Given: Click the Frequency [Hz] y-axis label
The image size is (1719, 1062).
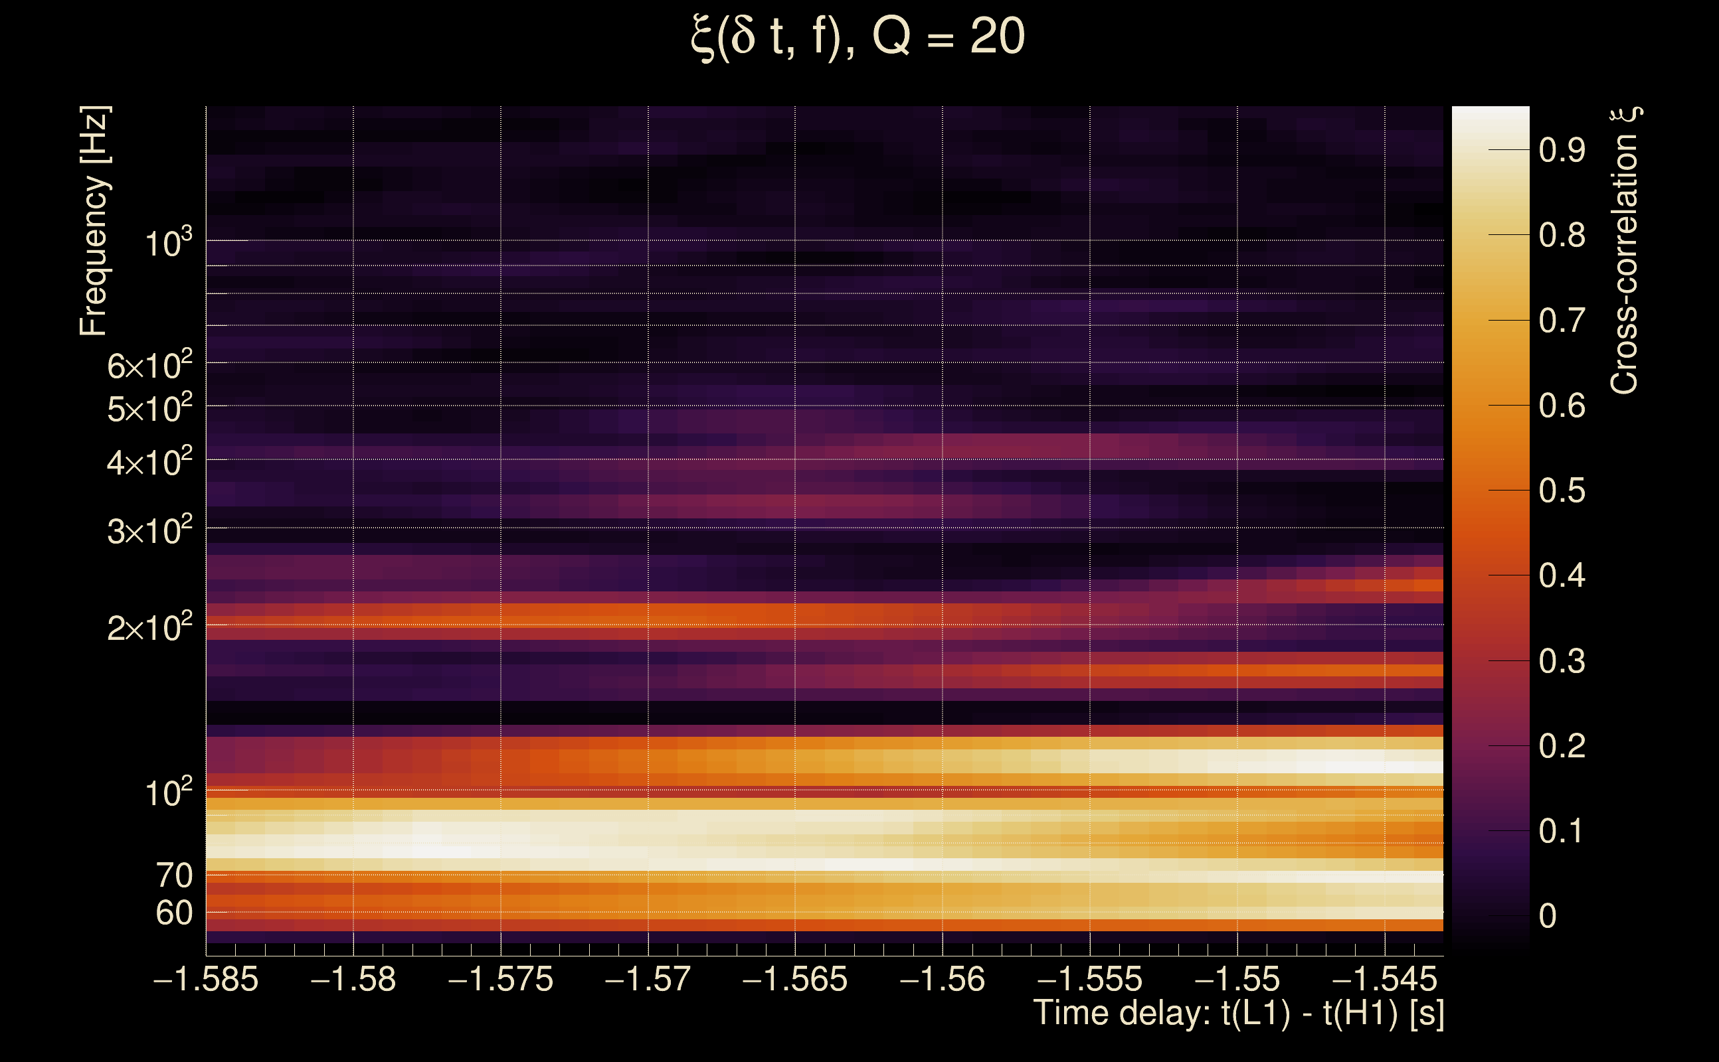Looking at the screenshot, I should tap(94, 220).
